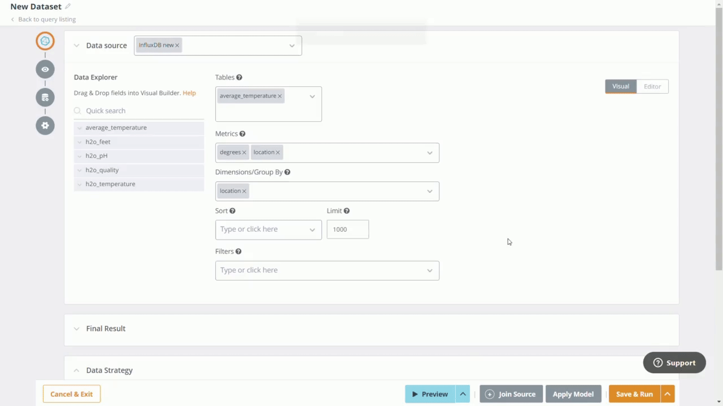Open the eye preview step in sidebar

coord(45,69)
